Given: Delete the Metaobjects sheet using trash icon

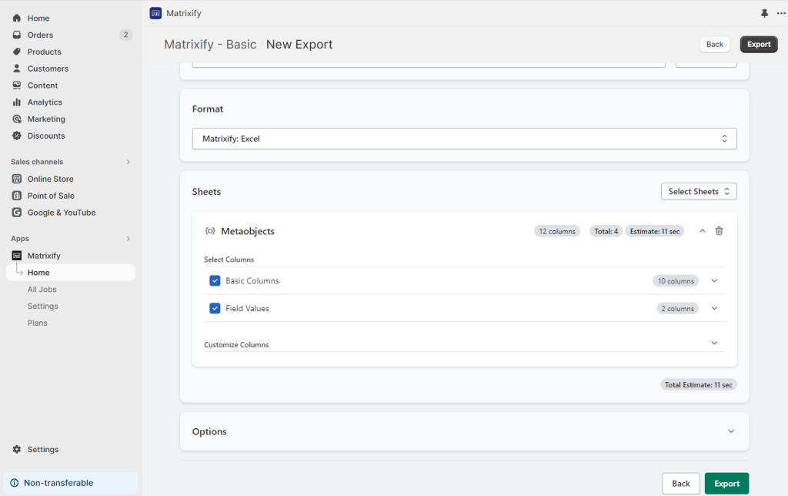Looking at the screenshot, I should [x=719, y=230].
